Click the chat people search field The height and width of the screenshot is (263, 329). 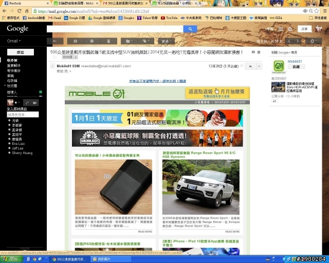coord(23,115)
